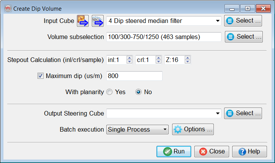The width and height of the screenshot is (275, 163).
Task: Click the Volume subselection text field
Action: pos(164,37)
